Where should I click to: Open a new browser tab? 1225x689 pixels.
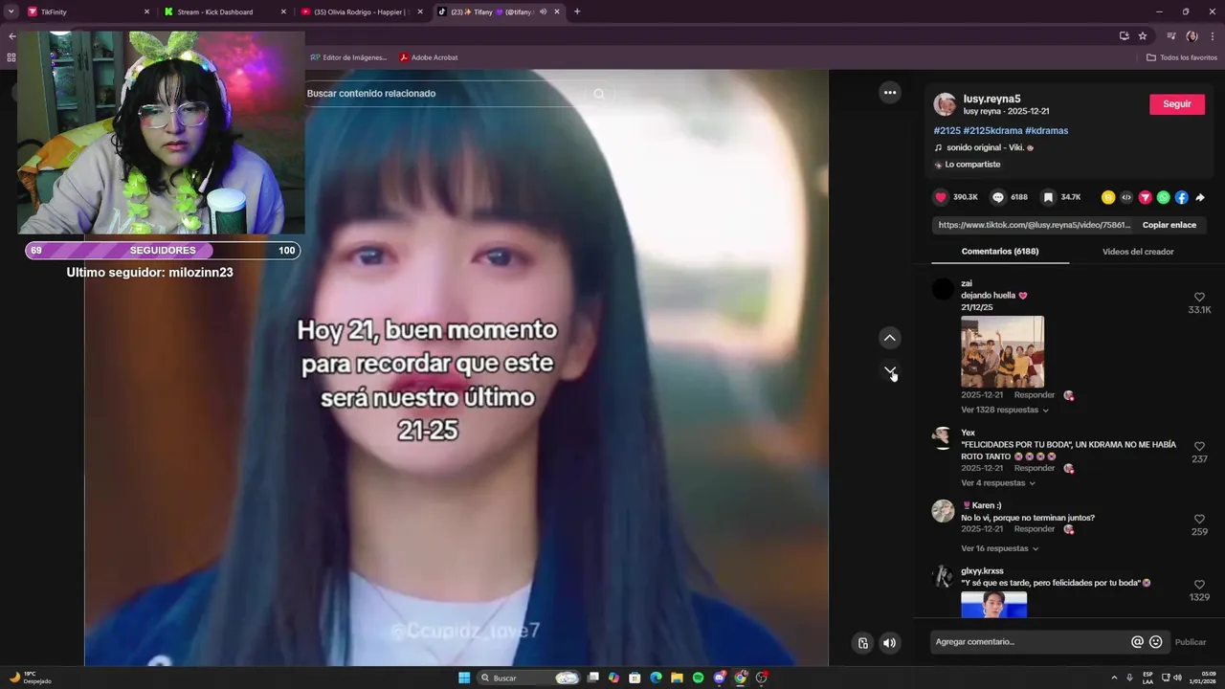577,11
